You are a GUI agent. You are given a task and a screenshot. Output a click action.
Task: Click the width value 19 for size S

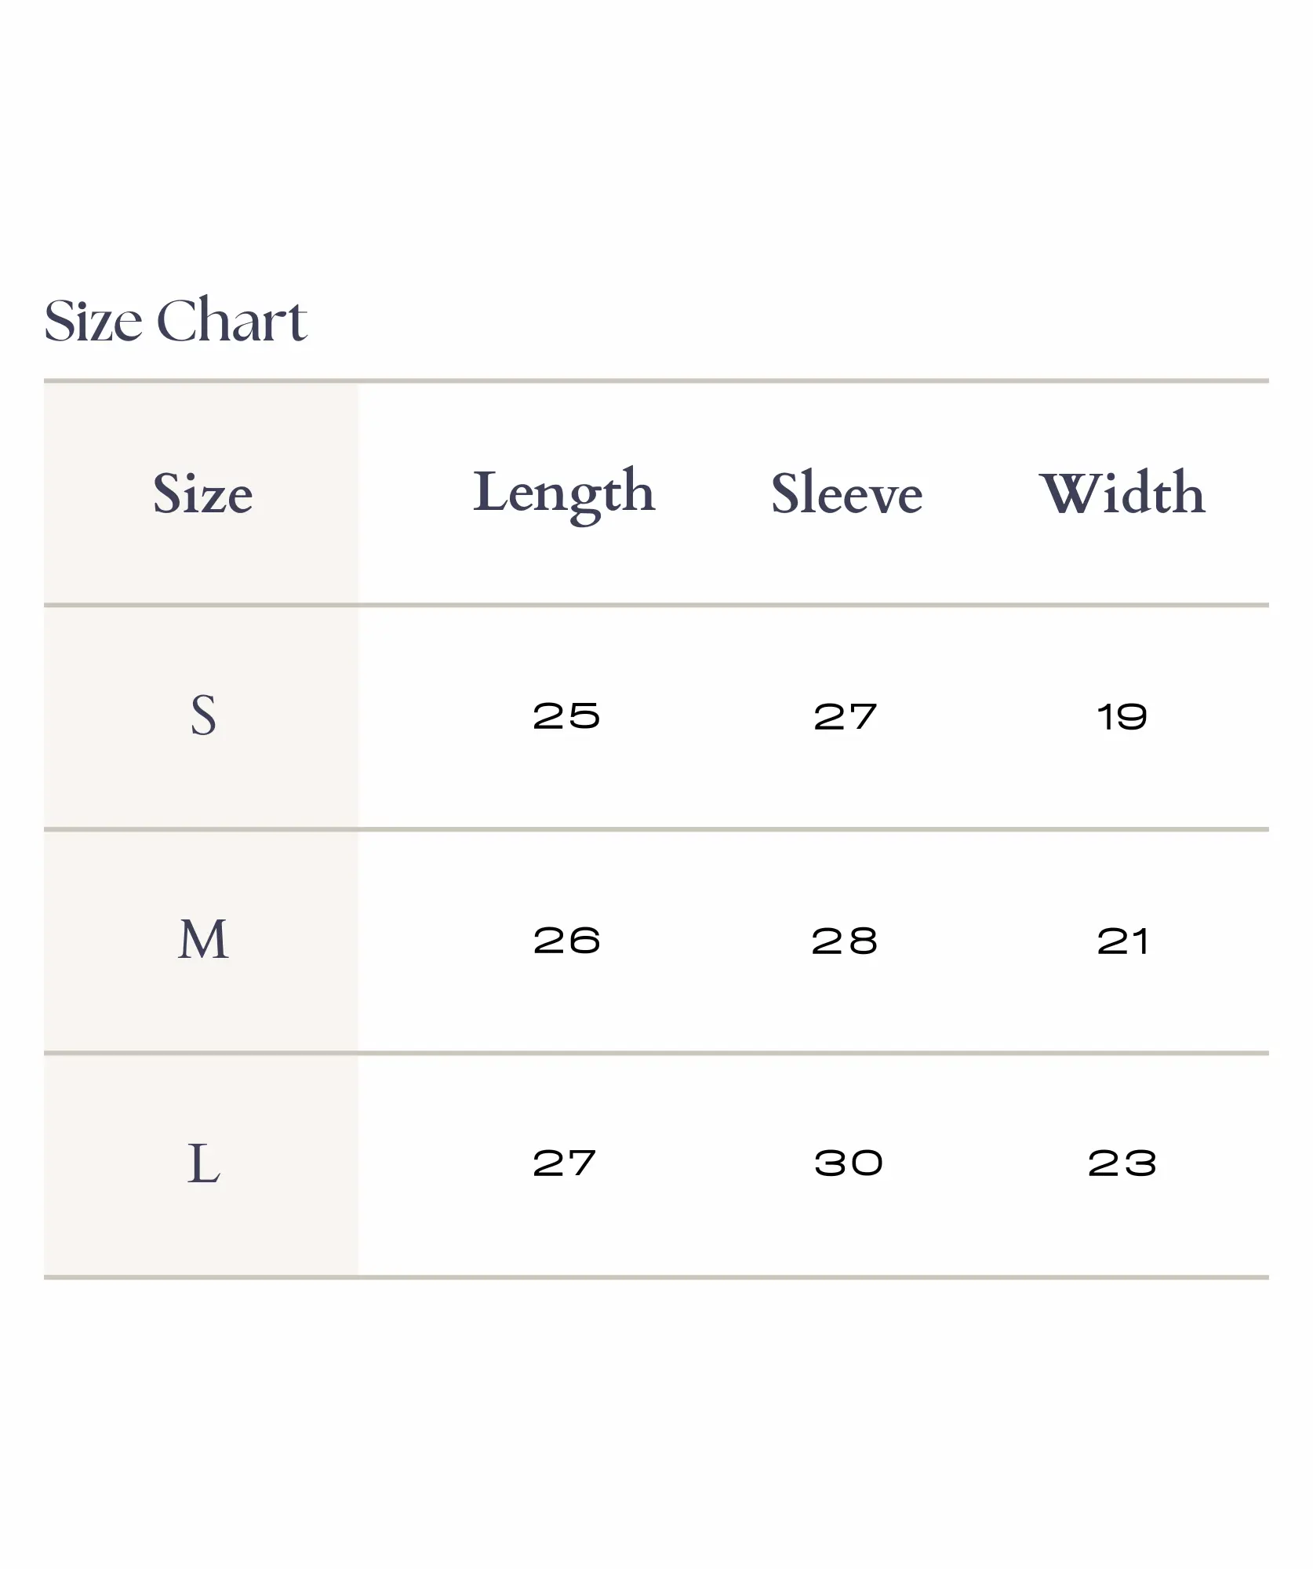(1122, 716)
